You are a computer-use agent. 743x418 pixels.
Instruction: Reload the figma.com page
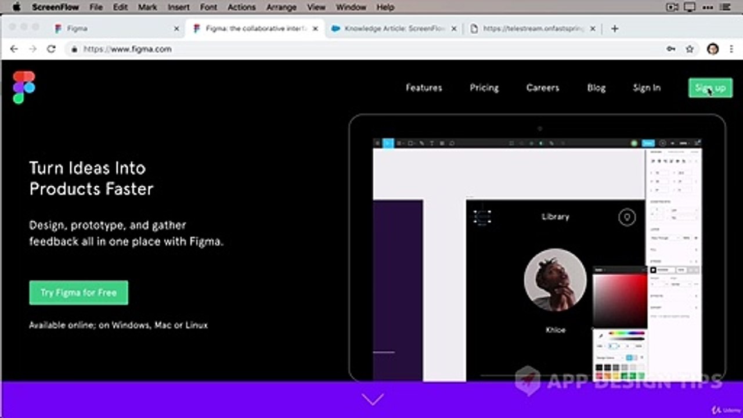click(51, 49)
